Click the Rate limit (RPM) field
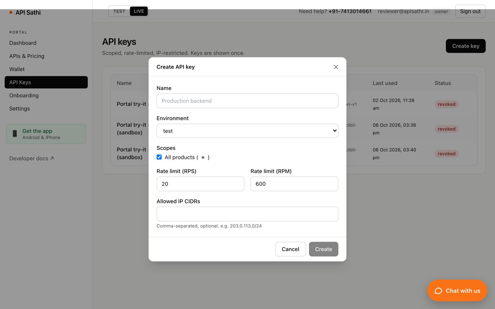 click(x=294, y=184)
